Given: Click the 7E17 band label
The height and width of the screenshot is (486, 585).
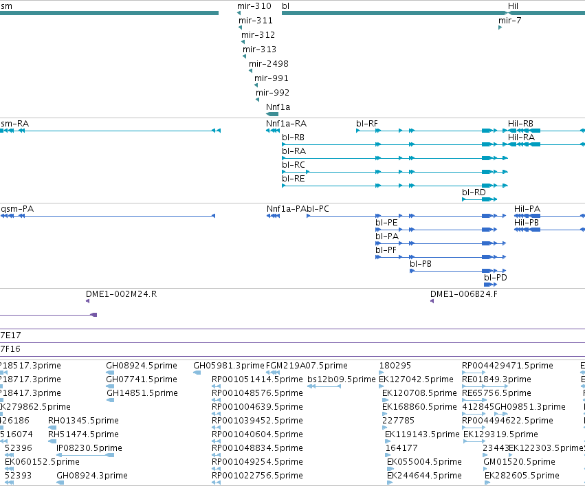Looking at the screenshot, I should 10,335.
